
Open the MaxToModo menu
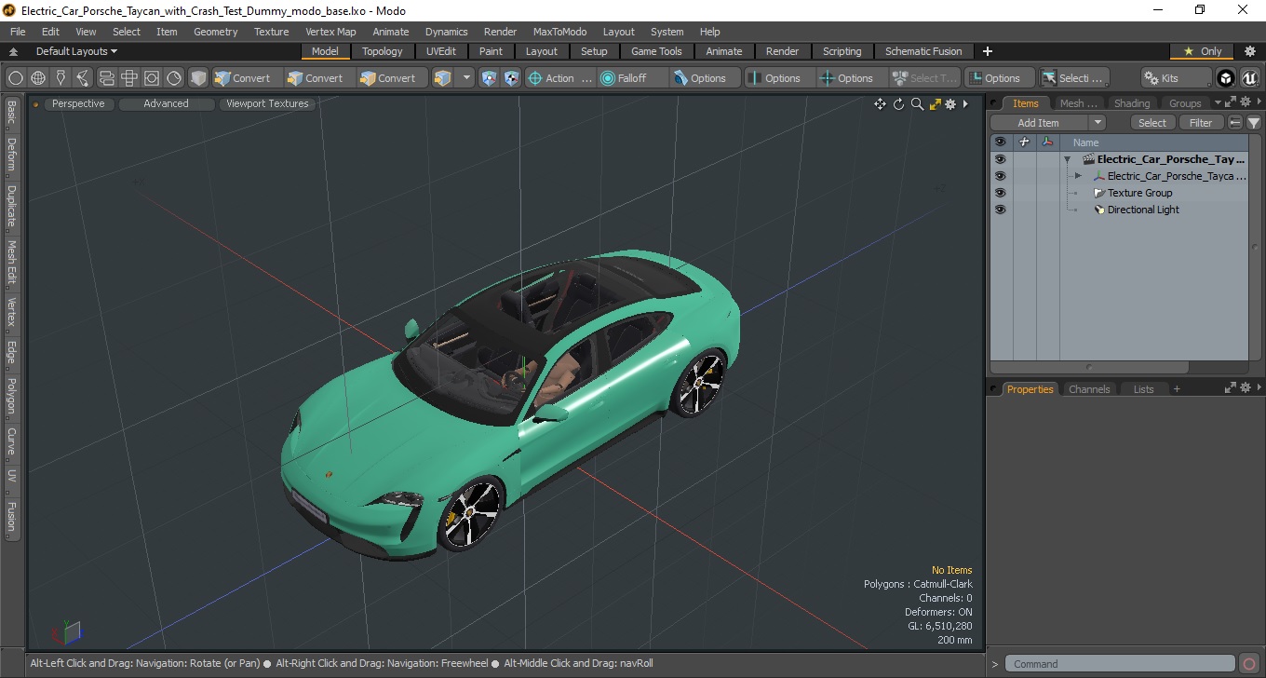559,32
